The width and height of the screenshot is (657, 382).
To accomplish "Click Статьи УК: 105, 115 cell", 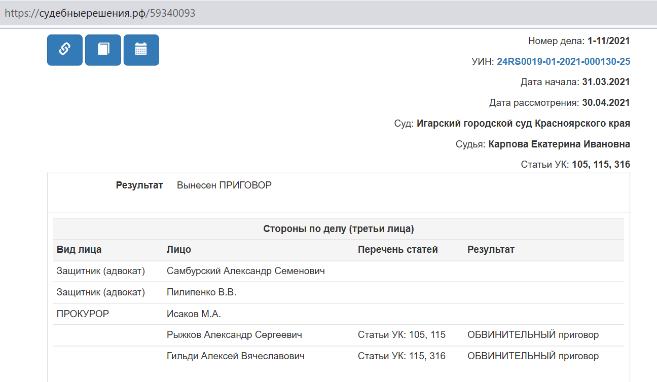I will click(401, 335).
